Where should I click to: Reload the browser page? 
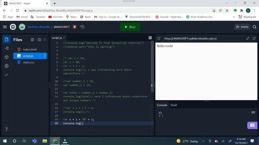tap(17, 10)
